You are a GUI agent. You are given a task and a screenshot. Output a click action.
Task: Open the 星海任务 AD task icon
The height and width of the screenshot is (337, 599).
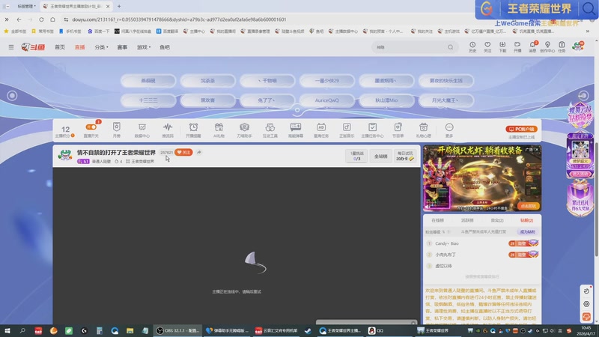tap(321, 130)
